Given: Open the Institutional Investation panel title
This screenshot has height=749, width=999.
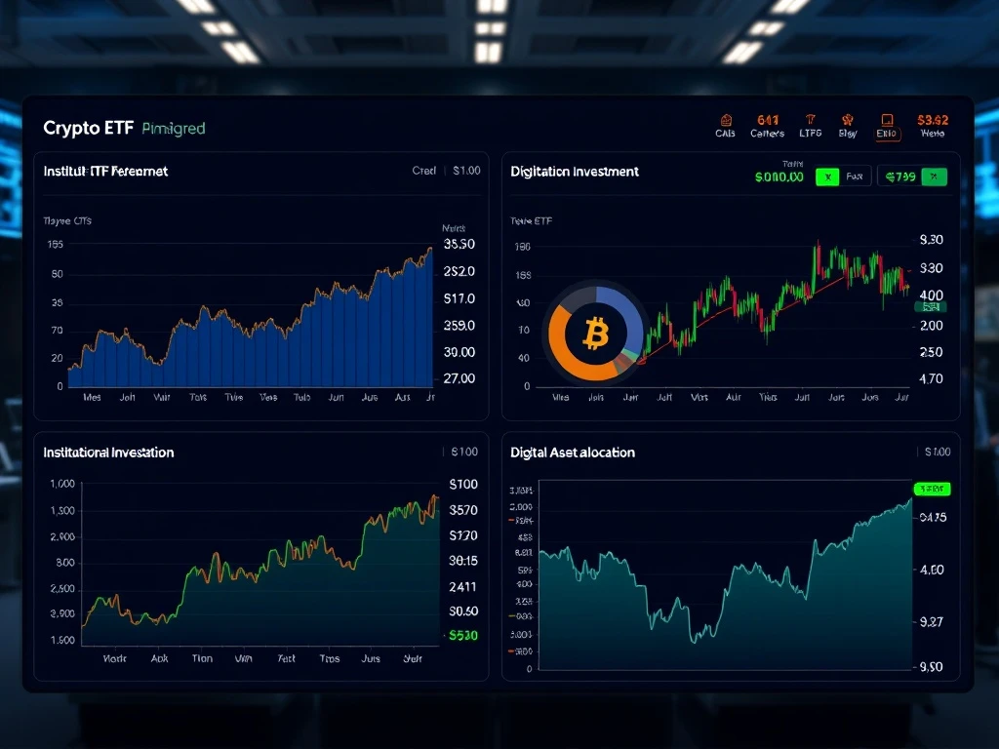Looking at the screenshot, I should (x=108, y=453).
